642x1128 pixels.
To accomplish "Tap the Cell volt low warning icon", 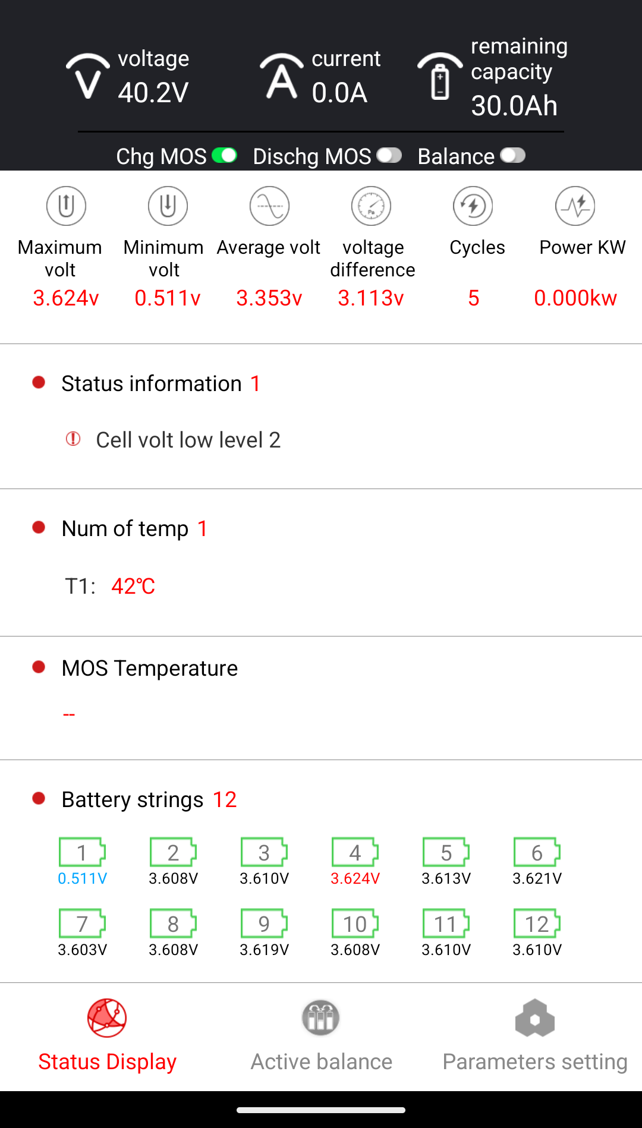I will pyautogui.click(x=73, y=439).
